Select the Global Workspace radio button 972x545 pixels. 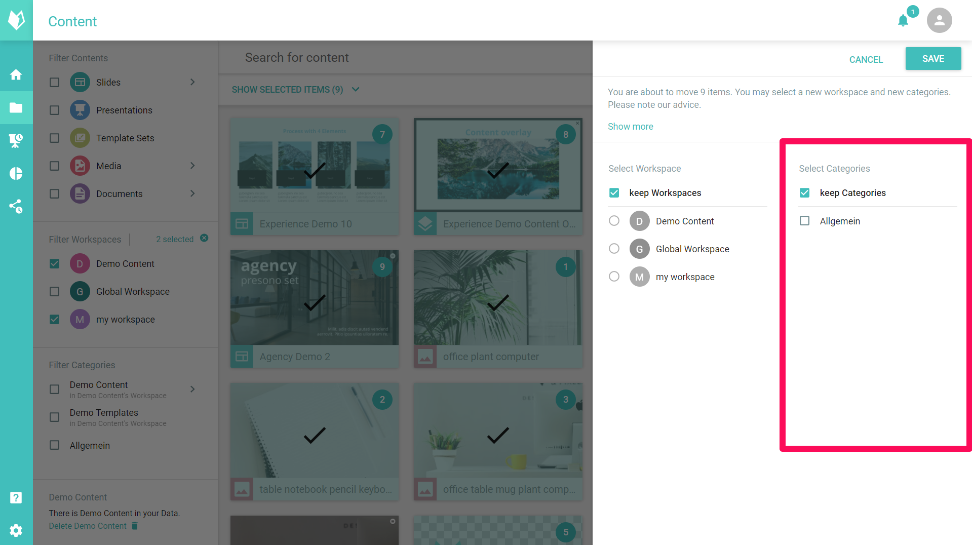point(614,249)
